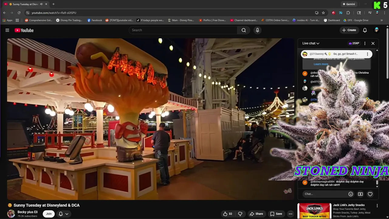
Task: Open the 25XP channel points badge
Action: point(354,43)
